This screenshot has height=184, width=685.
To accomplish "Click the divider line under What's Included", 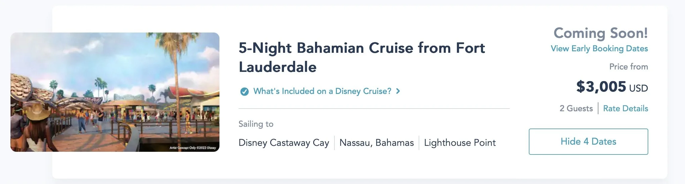I will [374, 109].
